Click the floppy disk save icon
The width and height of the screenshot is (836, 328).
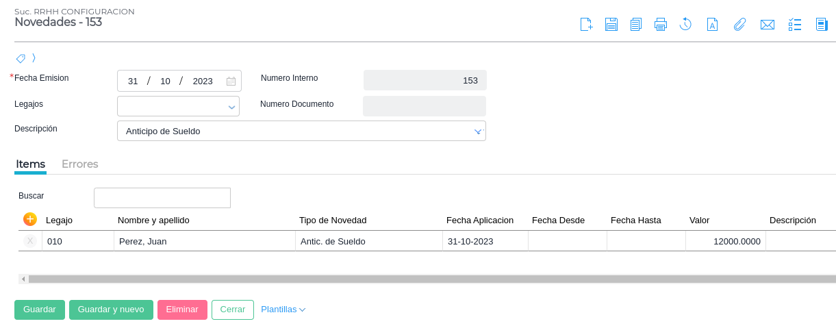(x=611, y=25)
